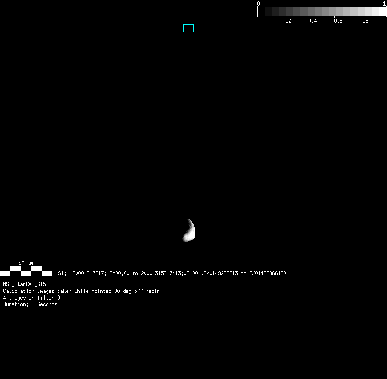Click the '4 images in filter 0' line

[31, 298]
